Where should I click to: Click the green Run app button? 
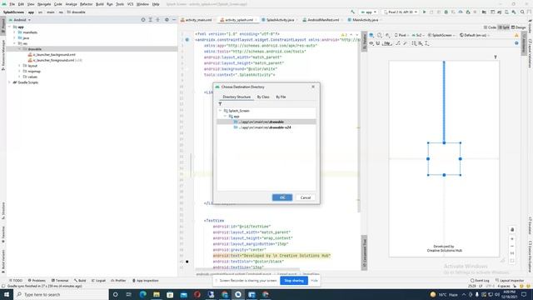coord(424,12)
